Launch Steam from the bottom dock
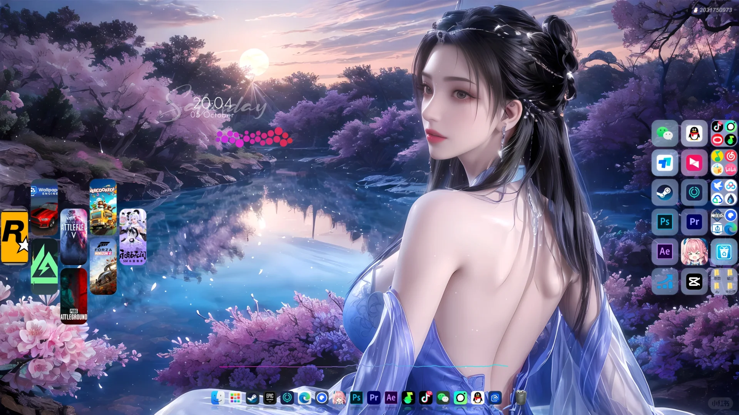 (252, 398)
